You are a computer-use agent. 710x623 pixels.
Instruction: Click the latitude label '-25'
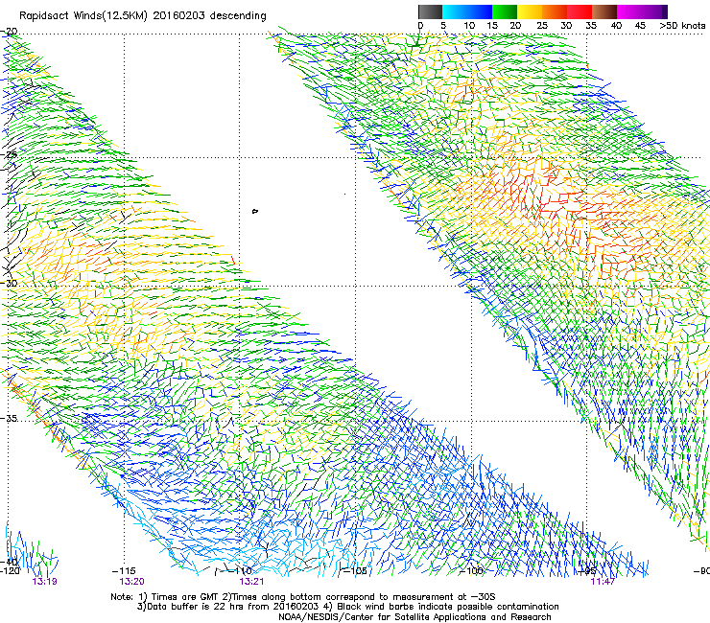coord(9,154)
